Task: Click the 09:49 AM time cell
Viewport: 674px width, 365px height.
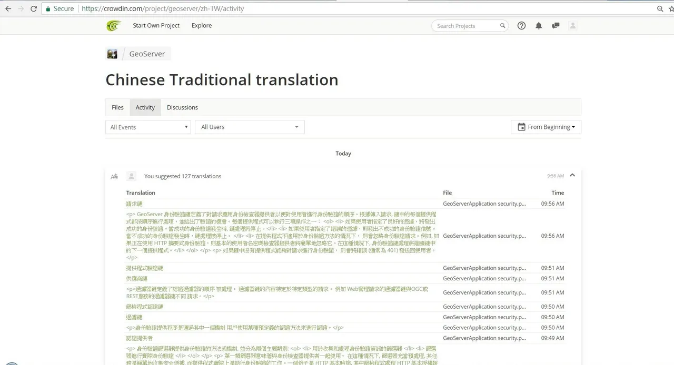Action: pyautogui.click(x=553, y=338)
